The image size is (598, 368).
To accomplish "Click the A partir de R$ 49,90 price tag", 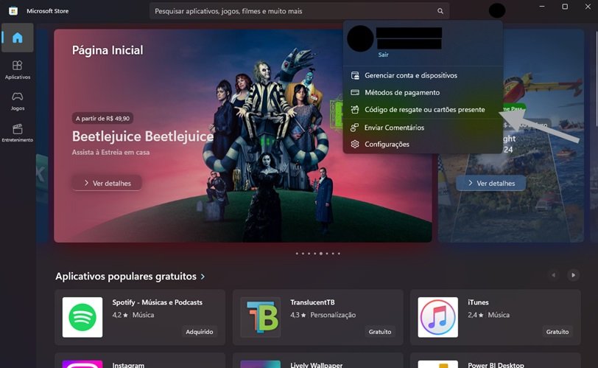I will tap(102, 118).
